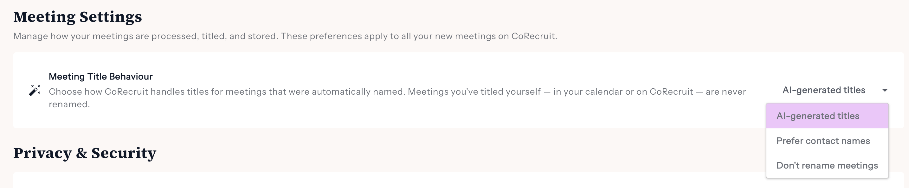Click the Meeting Settings heading
The width and height of the screenshot is (909, 188).
[x=78, y=17]
